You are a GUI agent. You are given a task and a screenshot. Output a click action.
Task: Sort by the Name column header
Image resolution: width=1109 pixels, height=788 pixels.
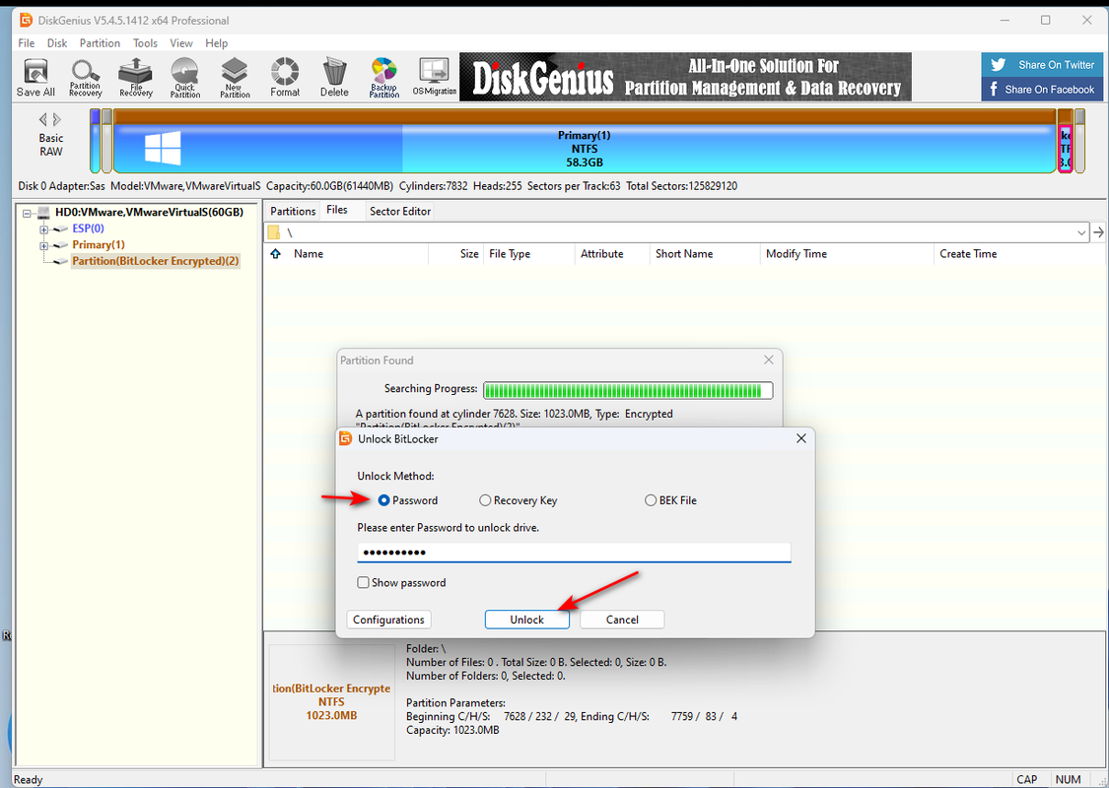pos(309,254)
